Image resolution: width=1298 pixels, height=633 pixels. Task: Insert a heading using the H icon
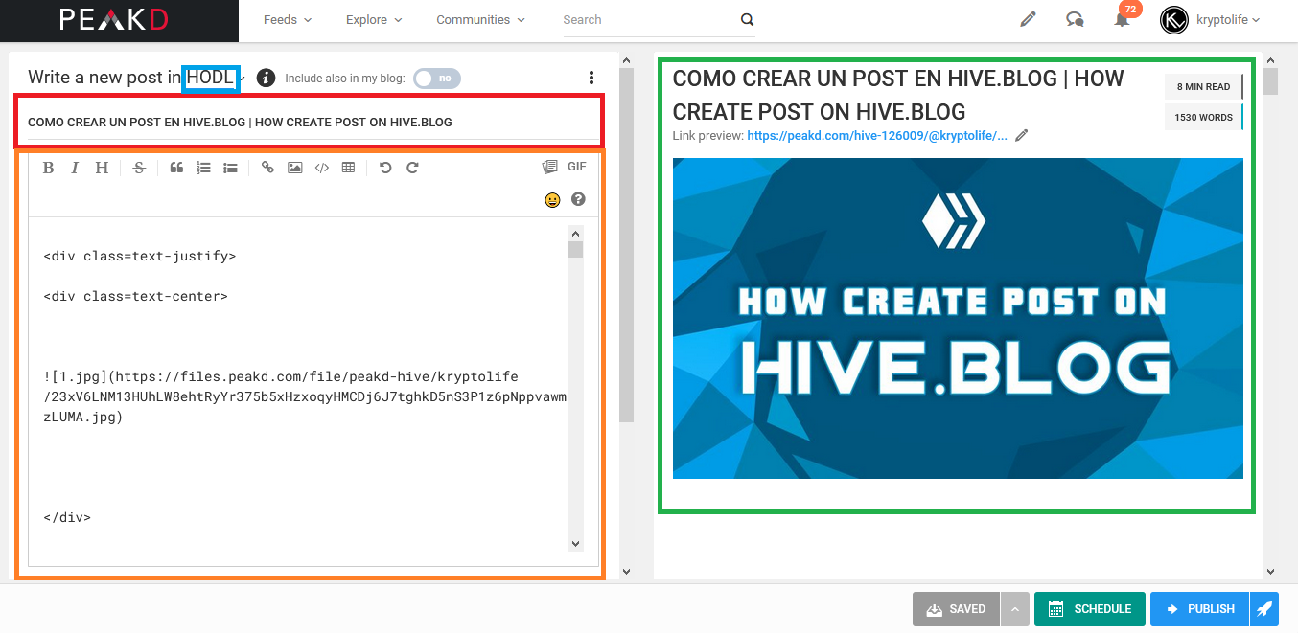coord(102,168)
